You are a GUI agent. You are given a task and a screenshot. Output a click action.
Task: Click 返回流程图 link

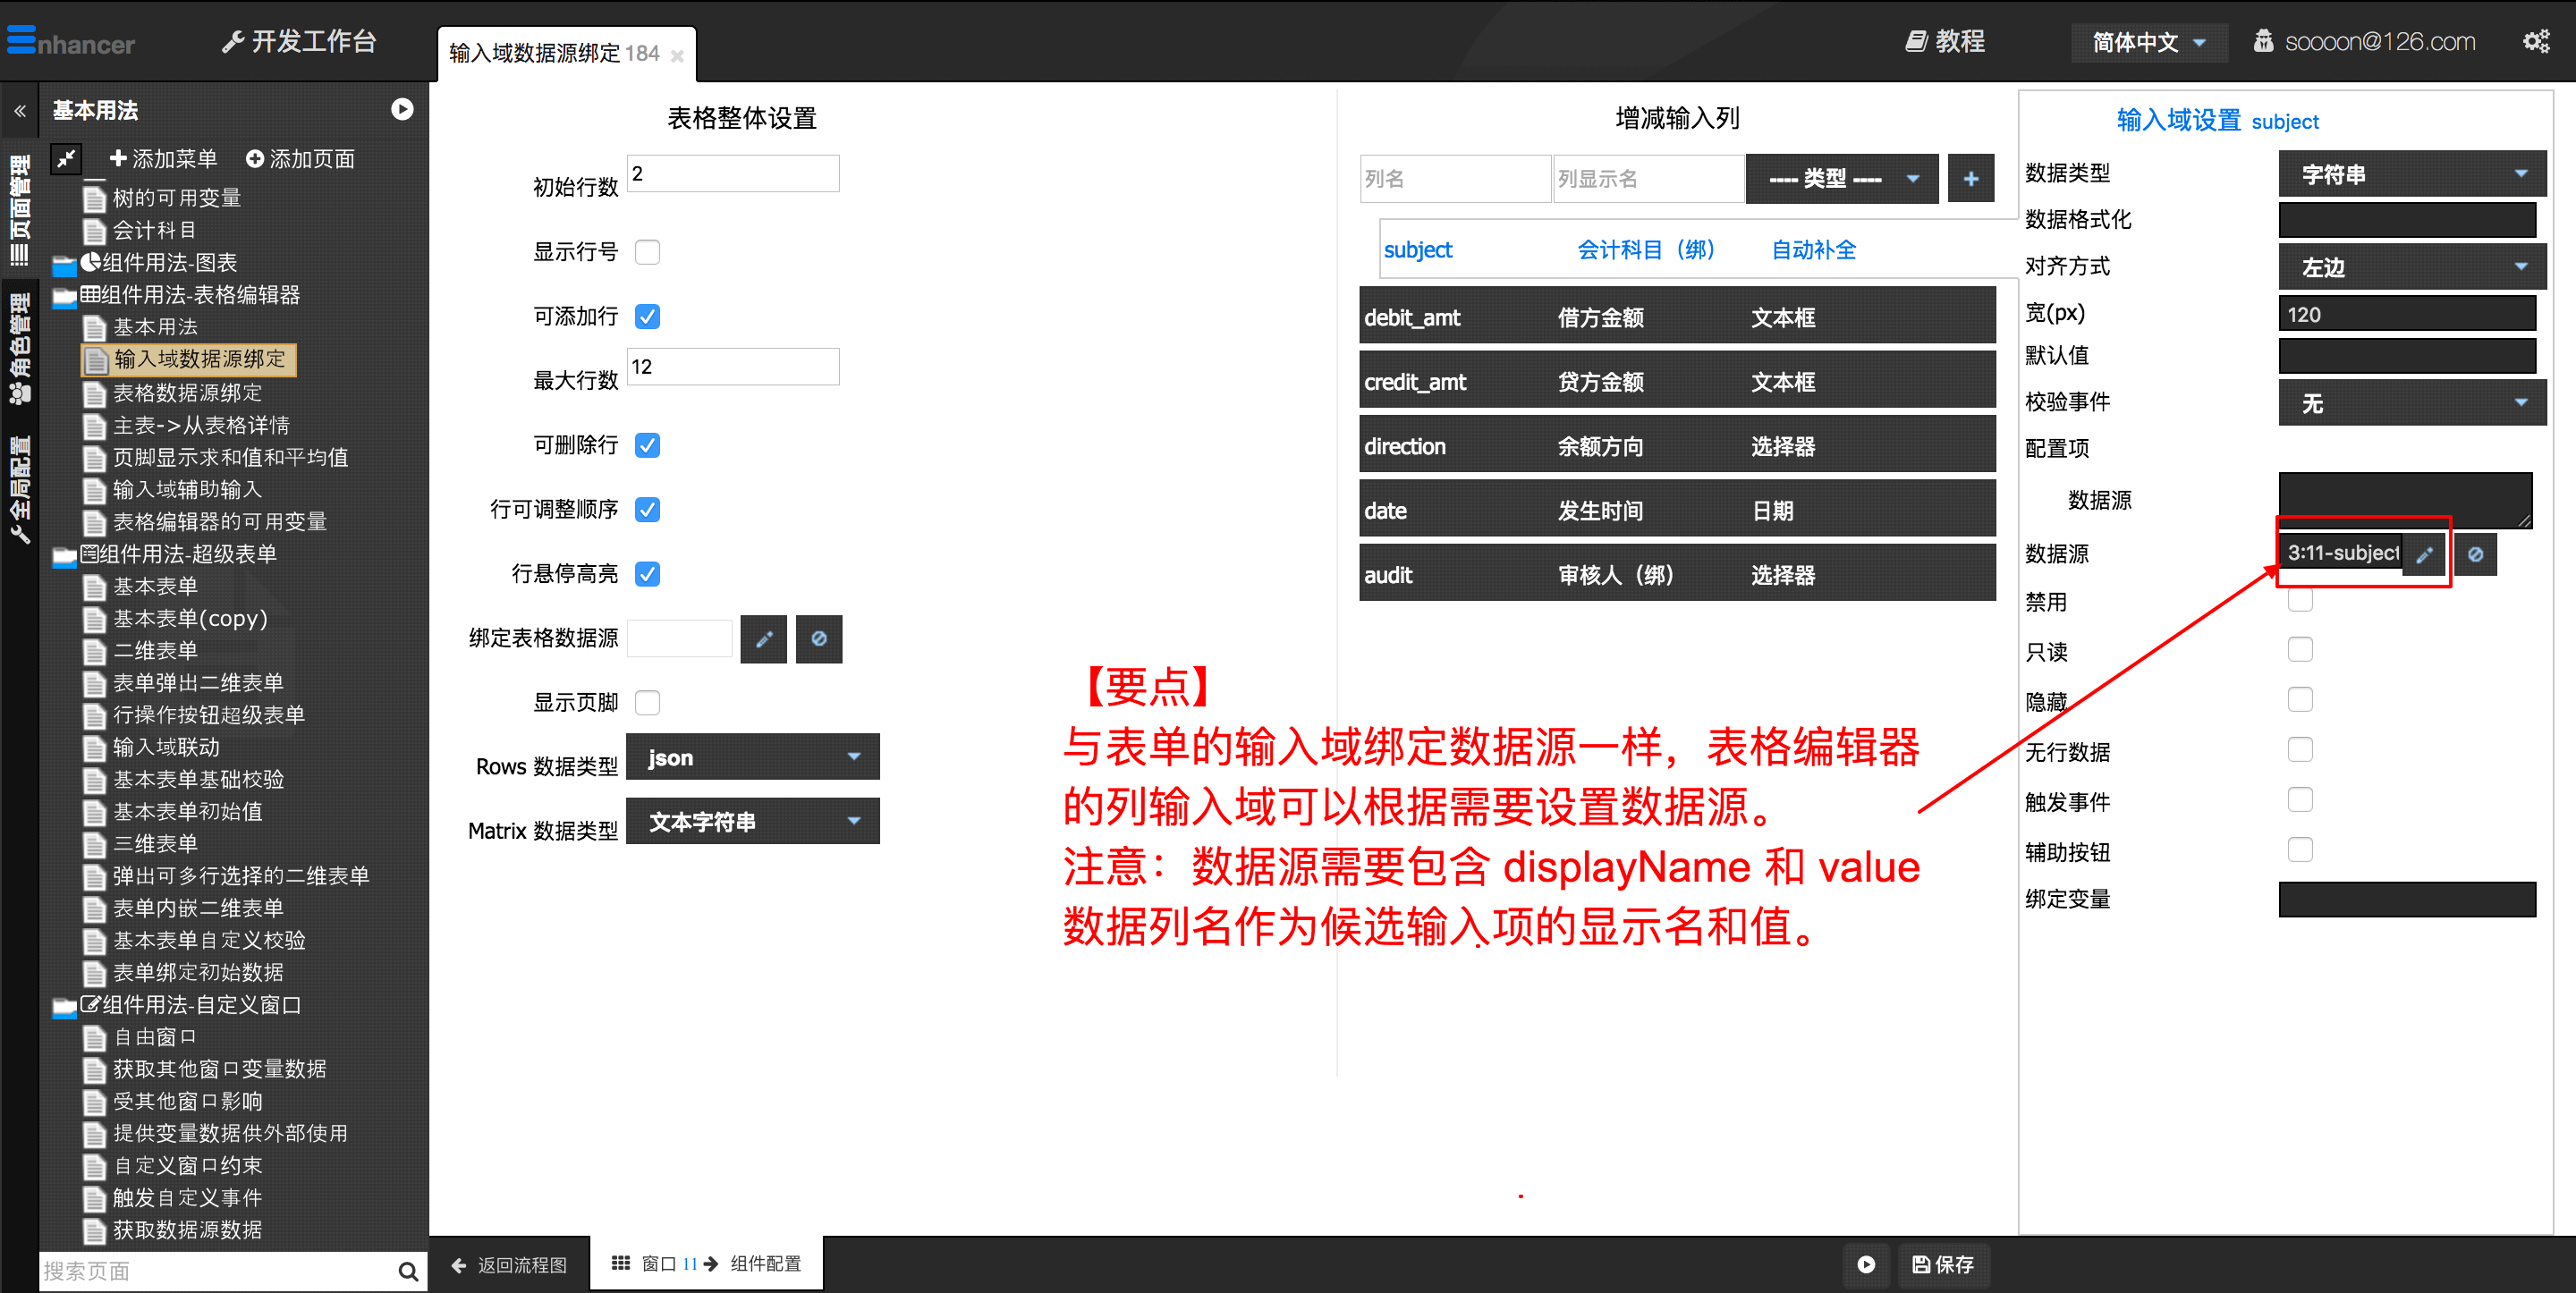click(x=509, y=1265)
